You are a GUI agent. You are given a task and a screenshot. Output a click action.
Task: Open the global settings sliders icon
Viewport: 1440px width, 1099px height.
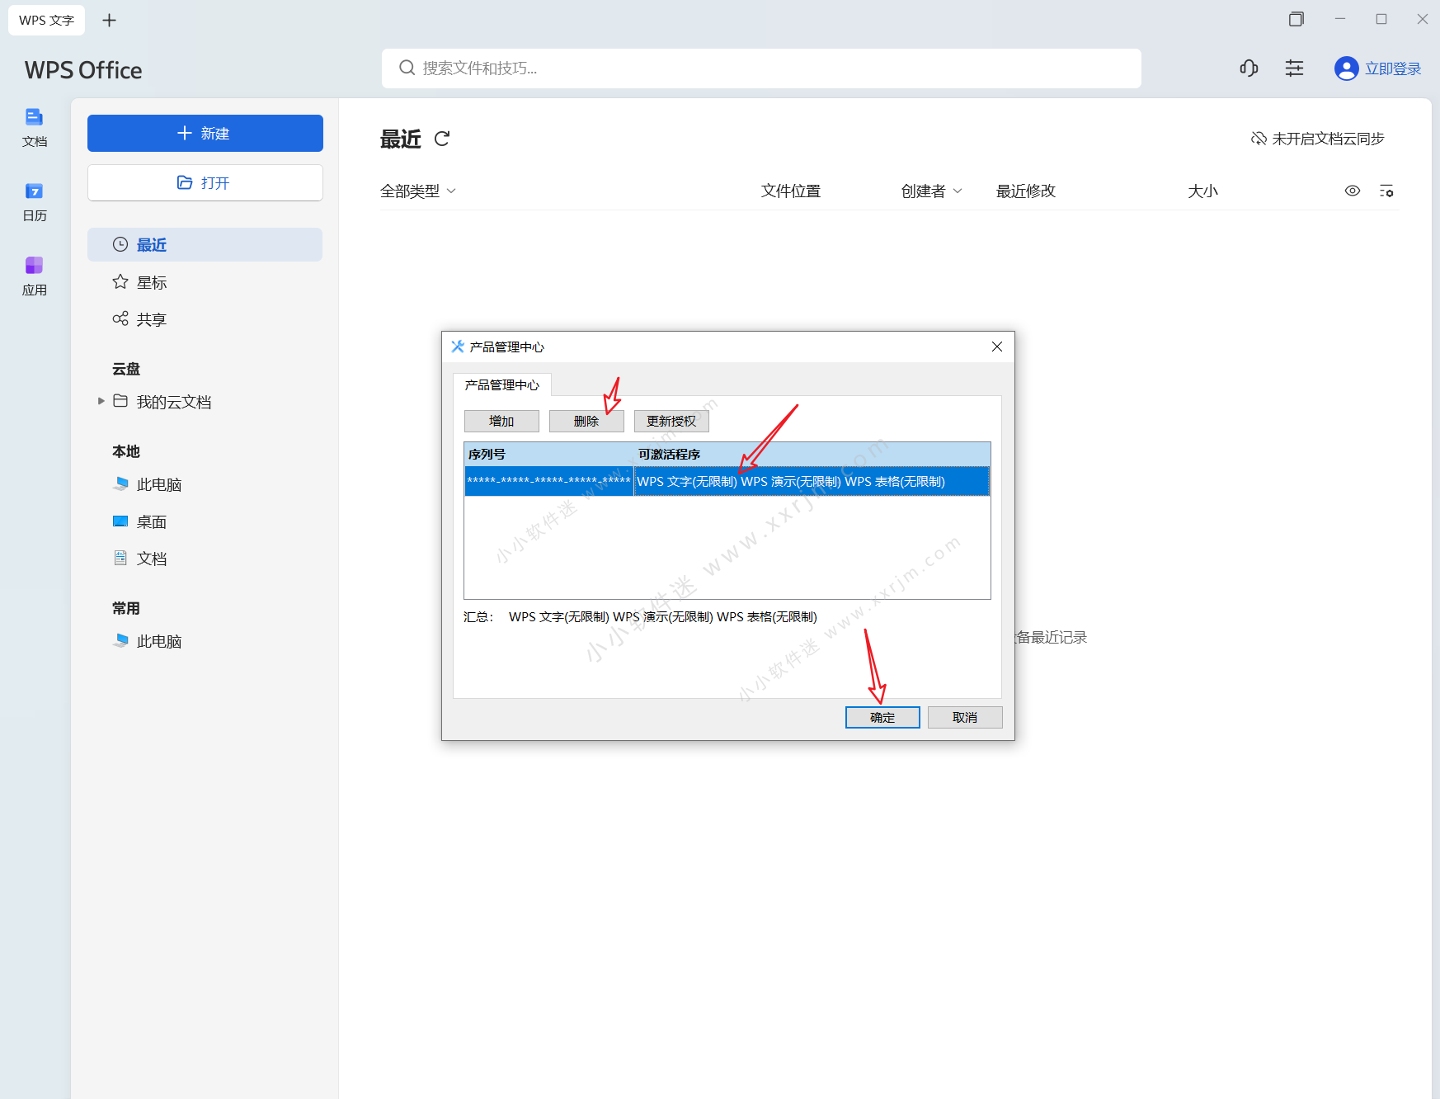point(1294,68)
